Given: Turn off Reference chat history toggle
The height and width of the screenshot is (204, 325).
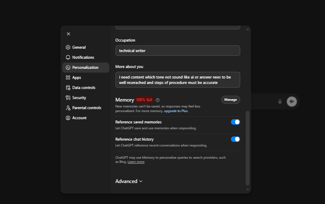Looking at the screenshot, I should pyautogui.click(x=235, y=139).
